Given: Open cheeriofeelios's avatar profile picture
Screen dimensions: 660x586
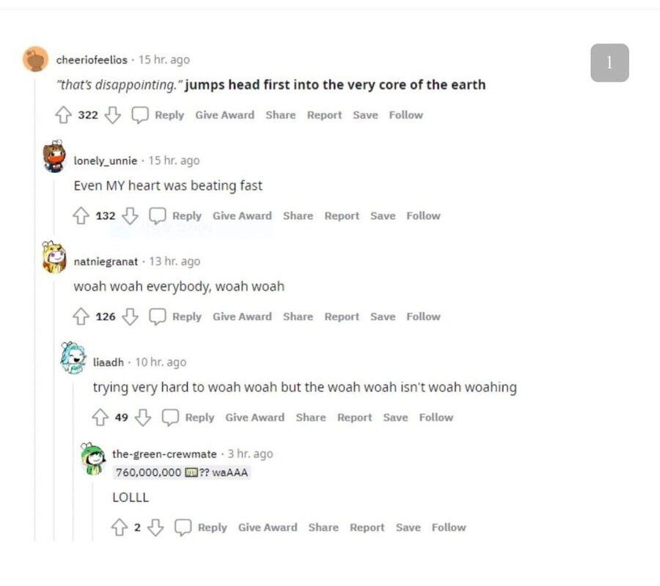Looking at the screenshot, I should click(x=35, y=59).
